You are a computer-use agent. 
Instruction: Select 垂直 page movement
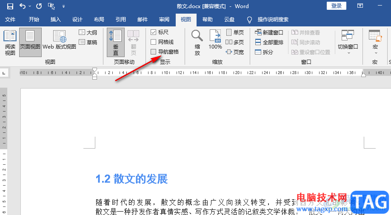coord(115,43)
